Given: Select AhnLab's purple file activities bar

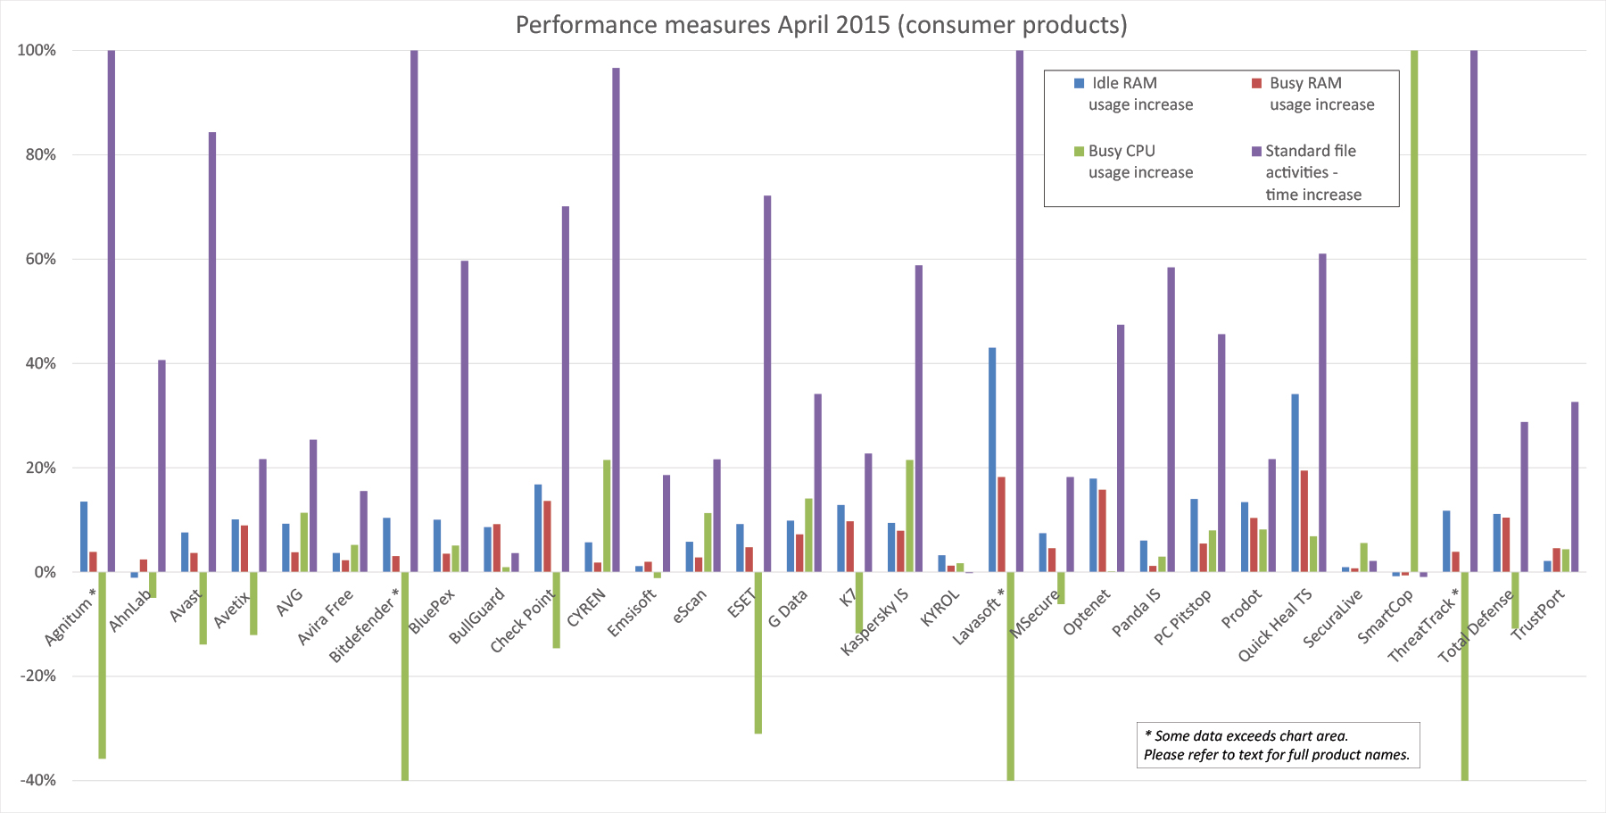Looking at the screenshot, I should click(x=161, y=466).
